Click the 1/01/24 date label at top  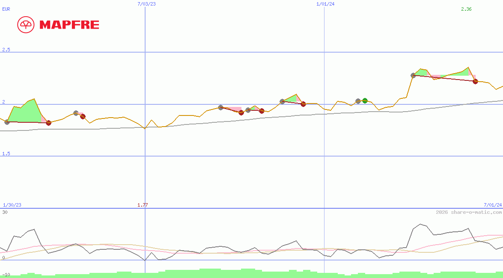(325, 4)
